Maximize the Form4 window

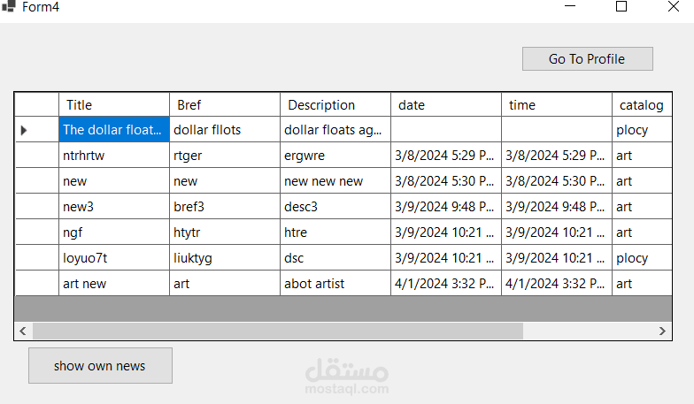coord(621,7)
